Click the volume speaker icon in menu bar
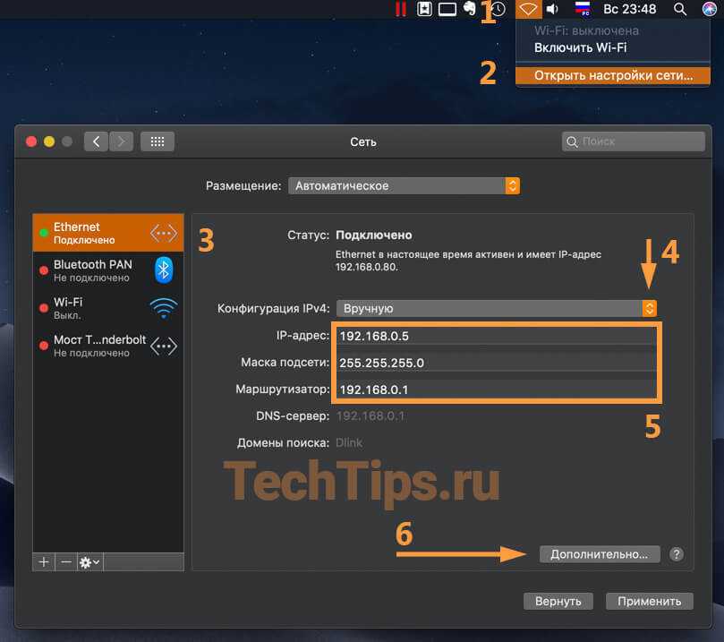The height and width of the screenshot is (642, 724). click(553, 9)
